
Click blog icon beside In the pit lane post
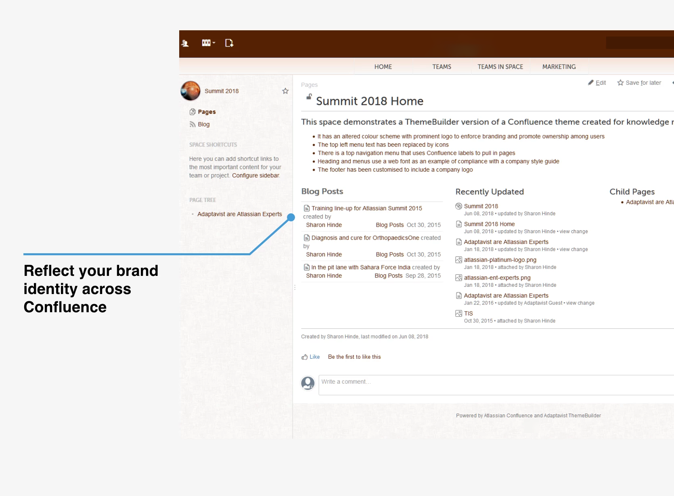point(307,267)
